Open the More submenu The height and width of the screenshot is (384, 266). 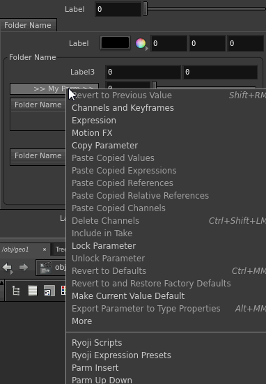click(166, 321)
